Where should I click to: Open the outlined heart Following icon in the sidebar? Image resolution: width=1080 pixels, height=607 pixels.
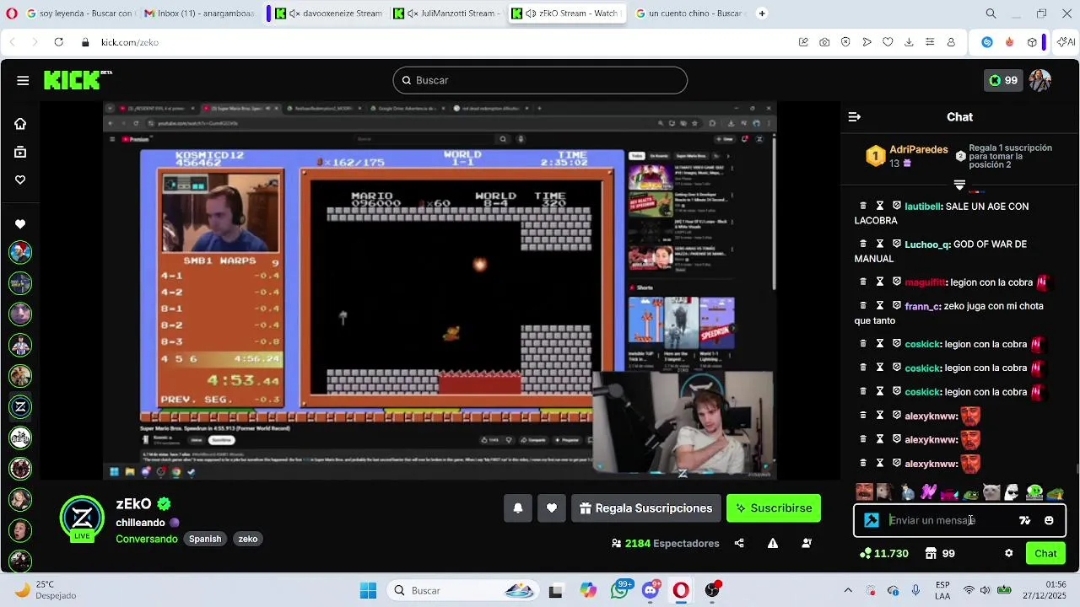[20, 180]
